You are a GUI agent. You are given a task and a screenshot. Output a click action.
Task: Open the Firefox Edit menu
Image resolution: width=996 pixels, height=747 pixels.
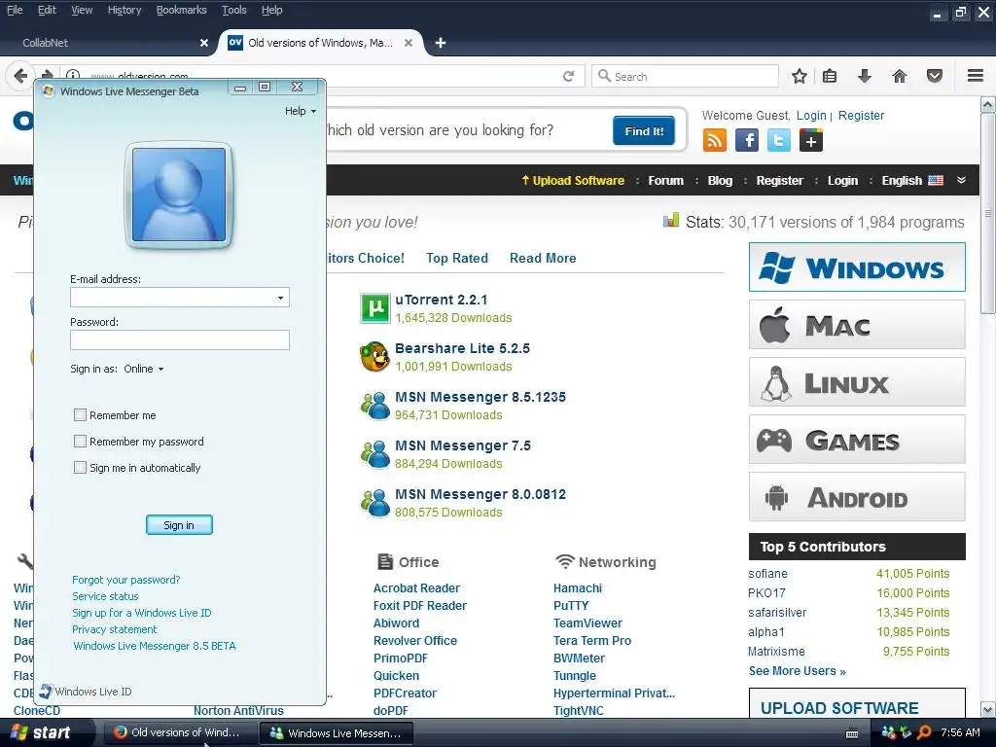[x=47, y=10]
